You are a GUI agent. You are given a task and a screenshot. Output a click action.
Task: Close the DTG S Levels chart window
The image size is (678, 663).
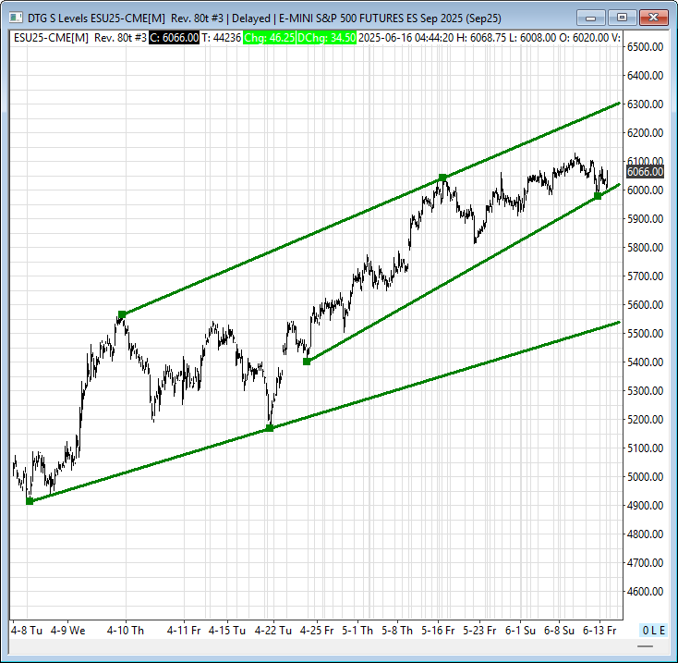pyautogui.click(x=653, y=18)
